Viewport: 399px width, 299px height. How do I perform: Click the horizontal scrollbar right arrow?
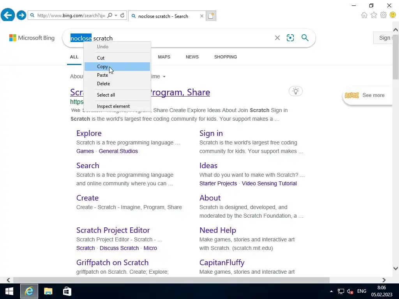pos(384,280)
